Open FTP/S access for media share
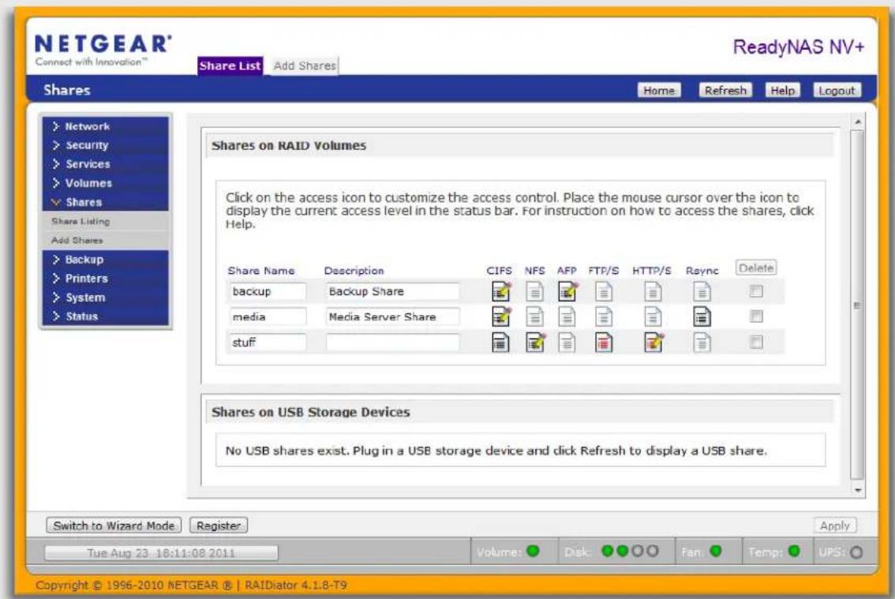895x599 pixels. pyautogui.click(x=603, y=316)
